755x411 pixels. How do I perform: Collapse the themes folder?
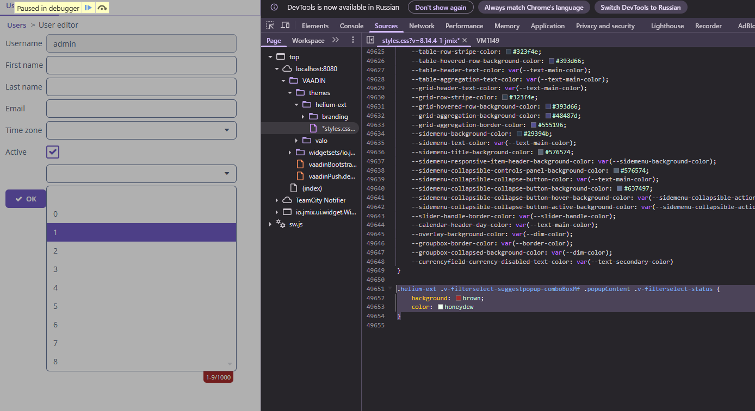tap(290, 93)
